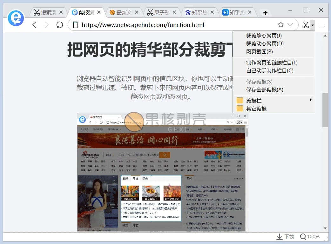Select the 剪报浏 tab
The width and height of the screenshot is (331, 244).
click(86, 12)
